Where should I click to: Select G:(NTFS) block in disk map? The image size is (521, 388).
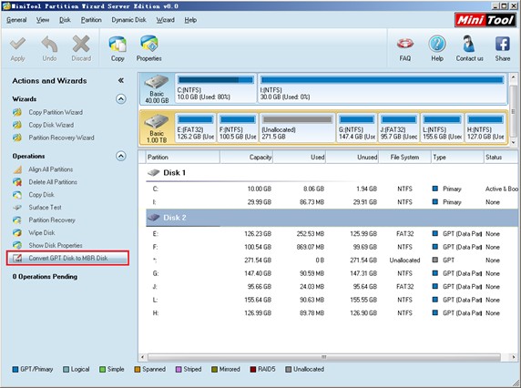point(357,128)
